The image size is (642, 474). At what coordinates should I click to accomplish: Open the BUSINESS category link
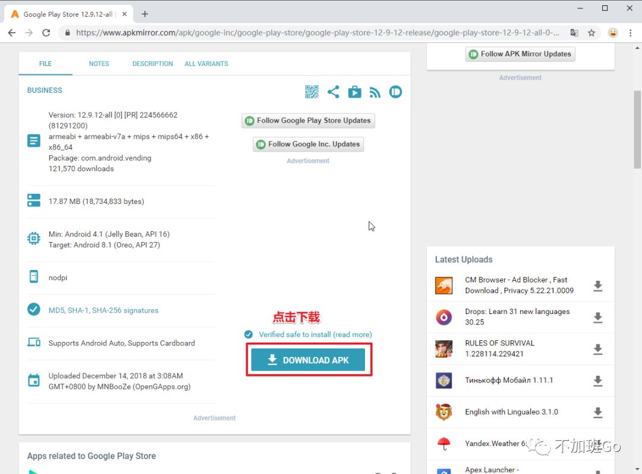[x=45, y=90]
